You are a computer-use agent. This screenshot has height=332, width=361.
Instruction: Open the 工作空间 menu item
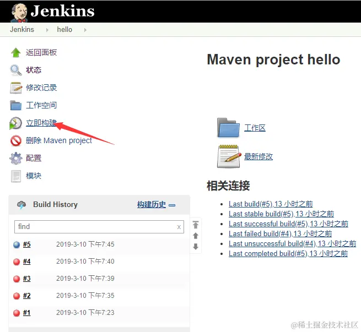(x=41, y=105)
